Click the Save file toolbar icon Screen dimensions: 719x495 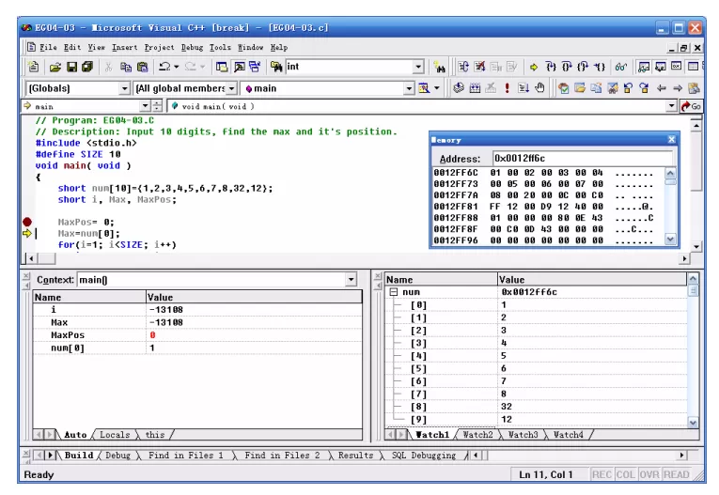[72, 68]
